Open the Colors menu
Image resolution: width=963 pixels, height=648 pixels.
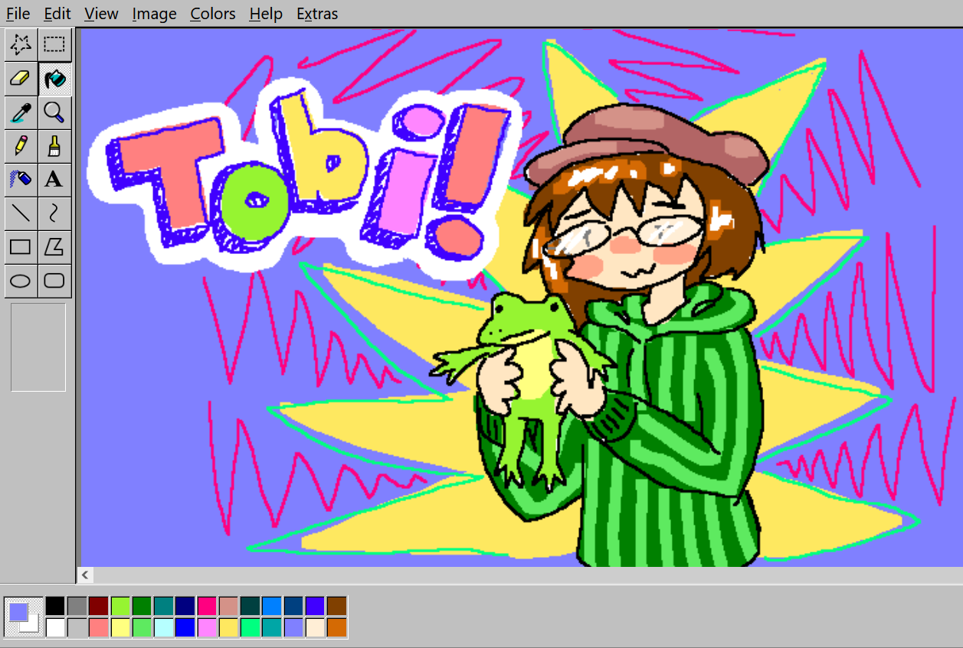click(x=213, y=14)
